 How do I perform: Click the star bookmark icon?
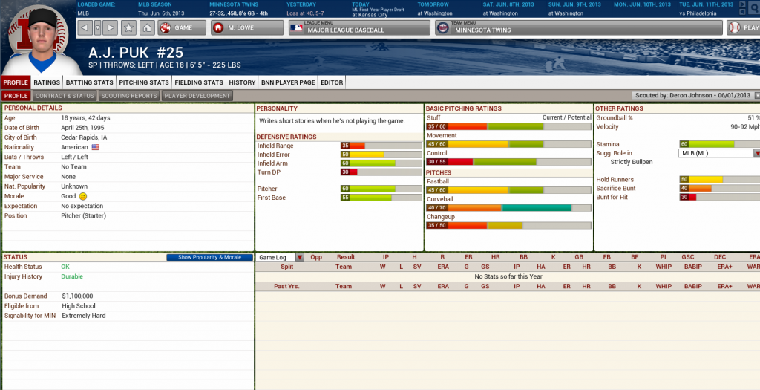[128, 27]
